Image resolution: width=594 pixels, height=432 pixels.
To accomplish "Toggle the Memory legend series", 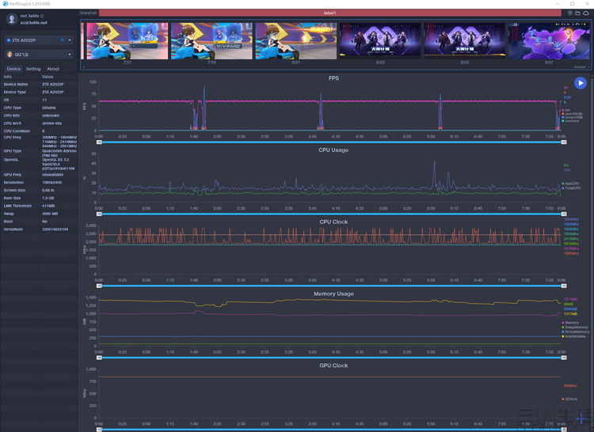I will 570,323.
